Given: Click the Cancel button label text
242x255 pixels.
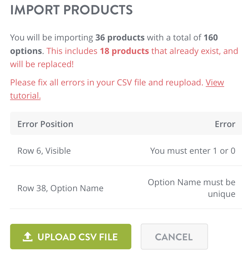Looking at the screenshot, I should click(174, 236).
